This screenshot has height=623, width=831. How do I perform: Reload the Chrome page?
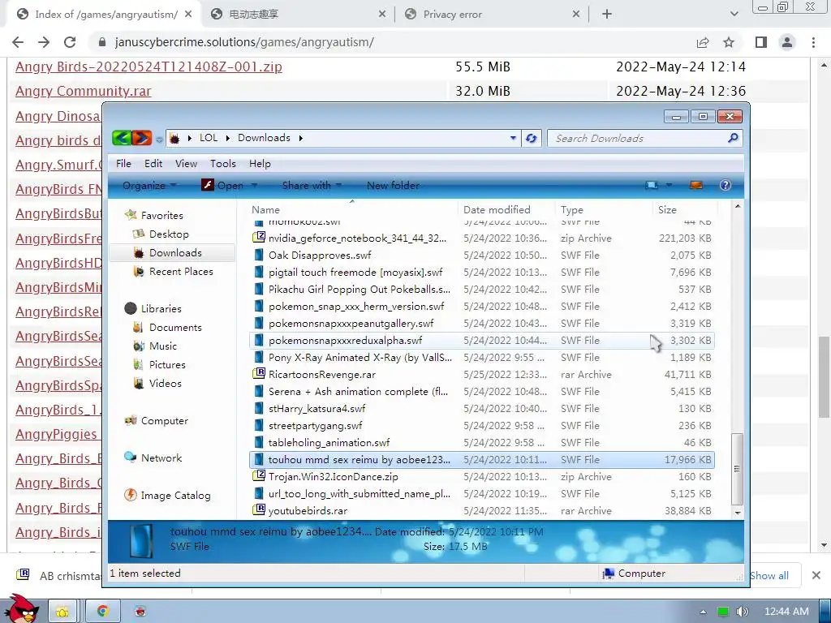pos(70,42)
